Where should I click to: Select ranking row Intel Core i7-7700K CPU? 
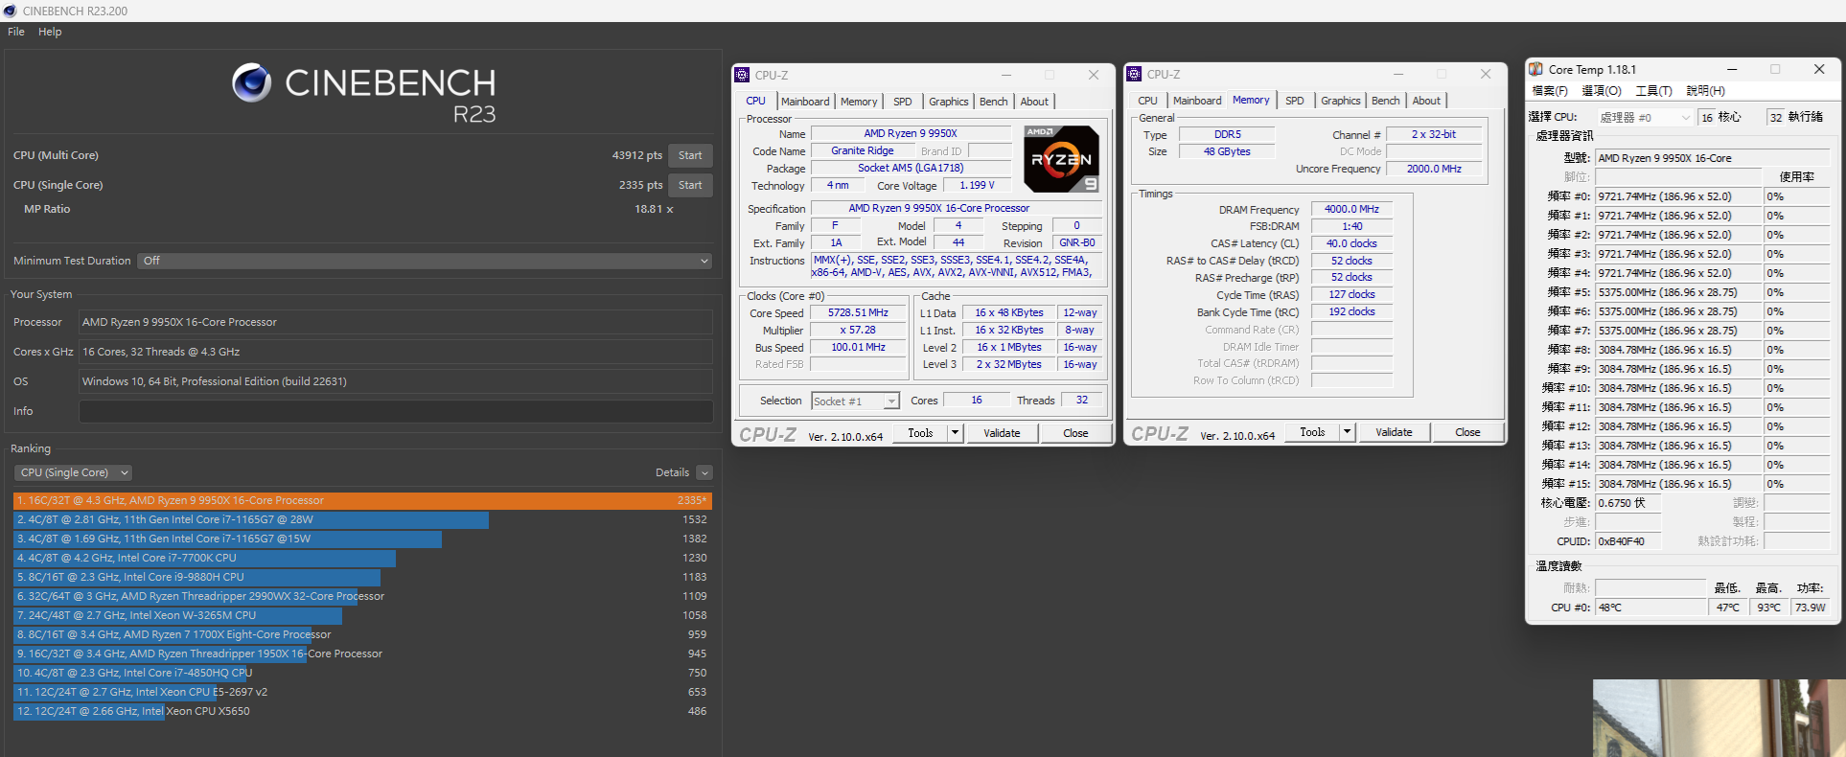[x=362, y=558]
